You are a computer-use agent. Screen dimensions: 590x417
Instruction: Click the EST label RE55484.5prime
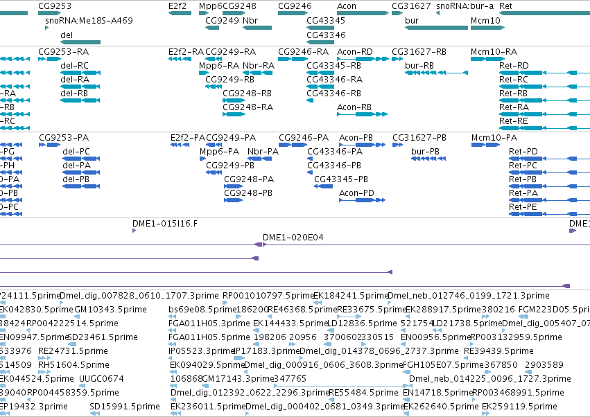363,393
